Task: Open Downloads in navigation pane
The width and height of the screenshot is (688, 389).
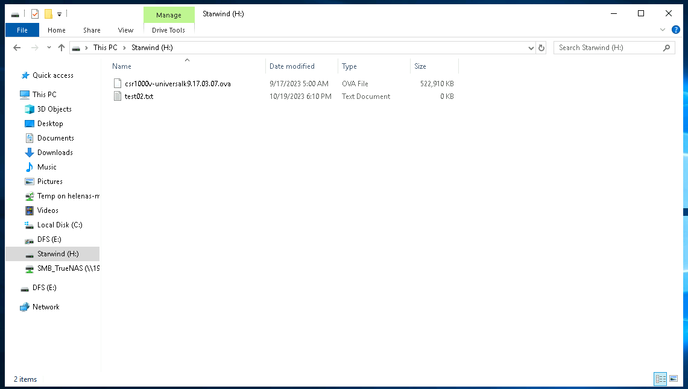Action: (55, 153)
